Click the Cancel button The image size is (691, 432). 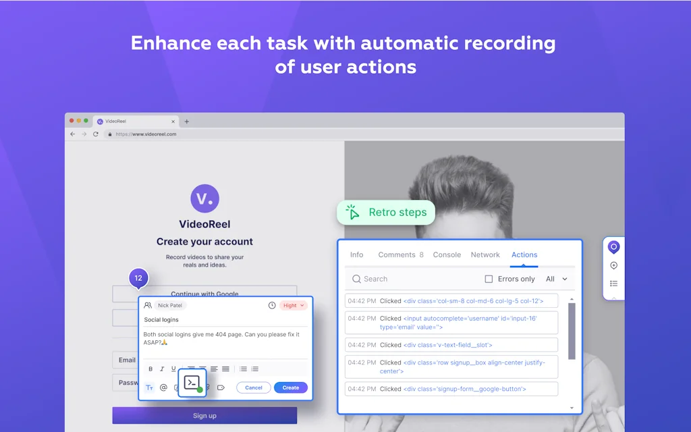(254, 387)
